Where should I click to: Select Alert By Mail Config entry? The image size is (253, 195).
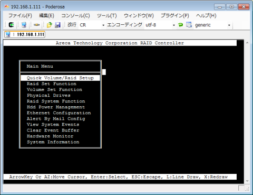point(56,119)
